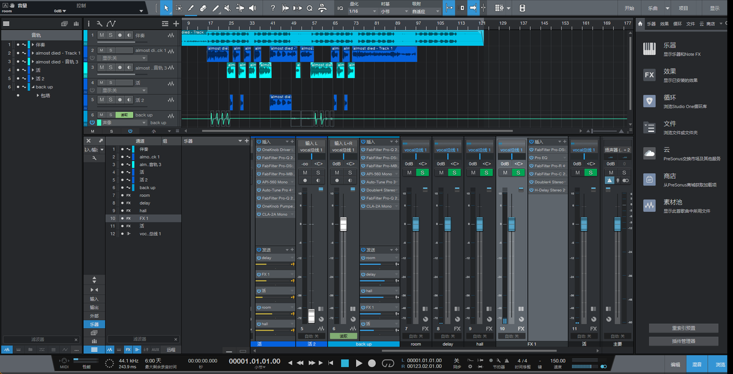This screenshot has width=733, height=374.
Task: Open the video player filmstrip icon
Action: 522,8
